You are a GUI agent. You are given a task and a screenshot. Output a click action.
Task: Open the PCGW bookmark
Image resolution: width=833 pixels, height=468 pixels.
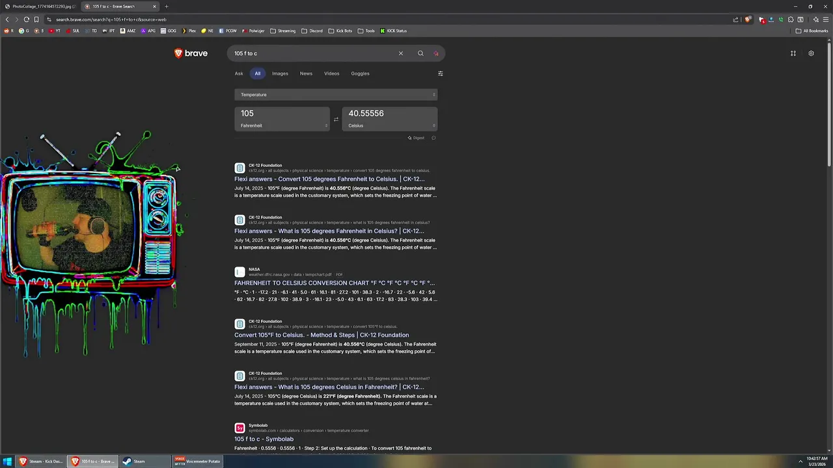tap(228, 31)
